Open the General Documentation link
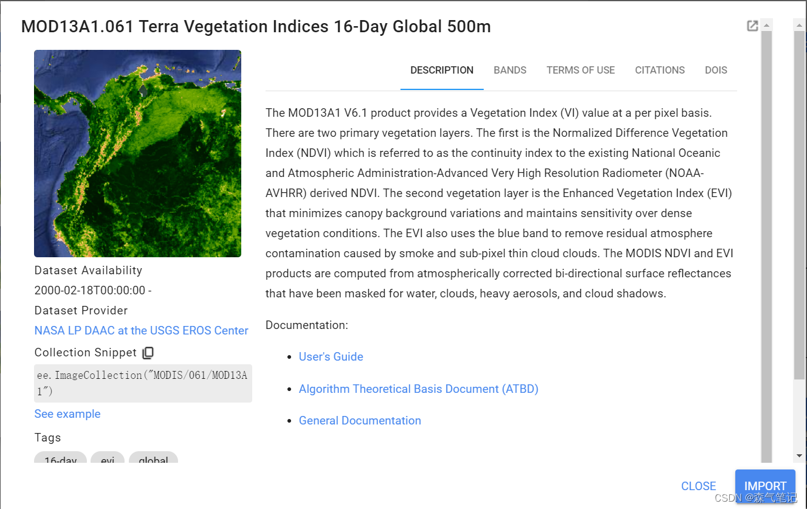 pyautogui.click(x=360, y=420)
